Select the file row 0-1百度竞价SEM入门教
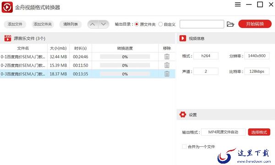275x165 pixels. tap(88, 57)
